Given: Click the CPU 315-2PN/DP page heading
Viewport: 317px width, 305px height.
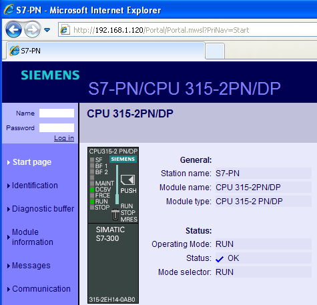Looking at the screenshot, I should point(130,113).
